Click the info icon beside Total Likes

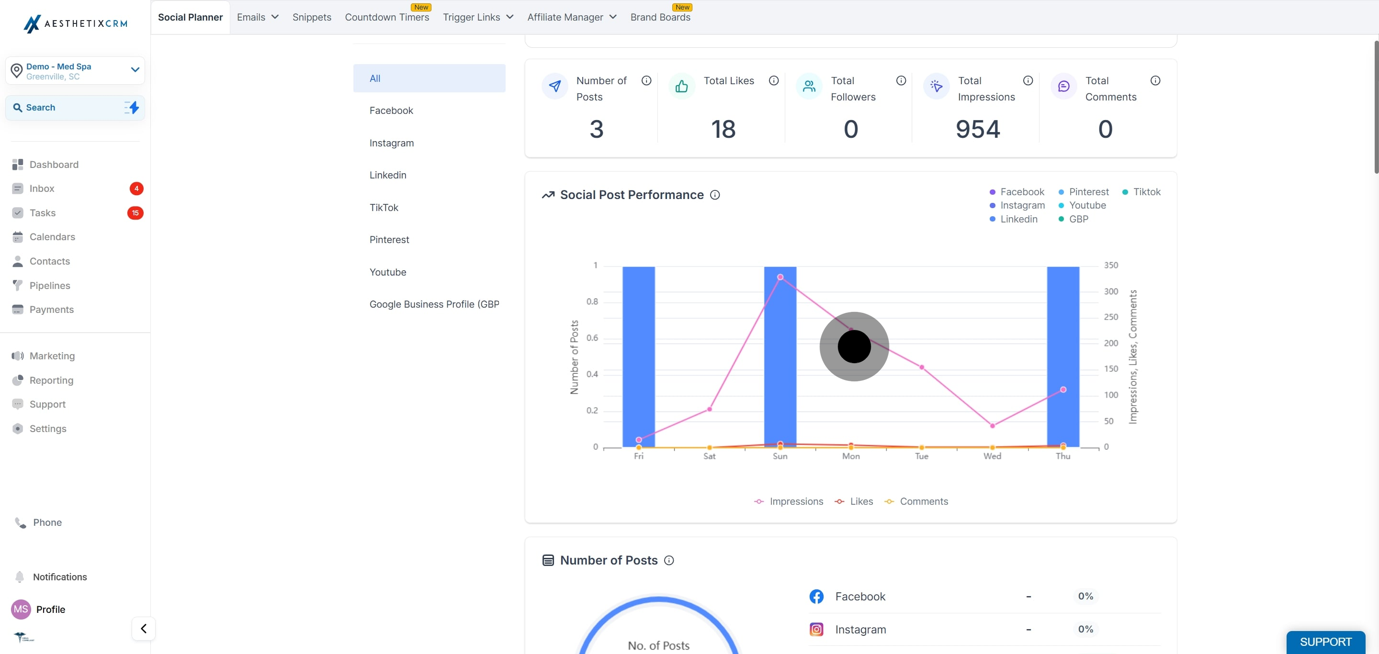coord(774,81)
